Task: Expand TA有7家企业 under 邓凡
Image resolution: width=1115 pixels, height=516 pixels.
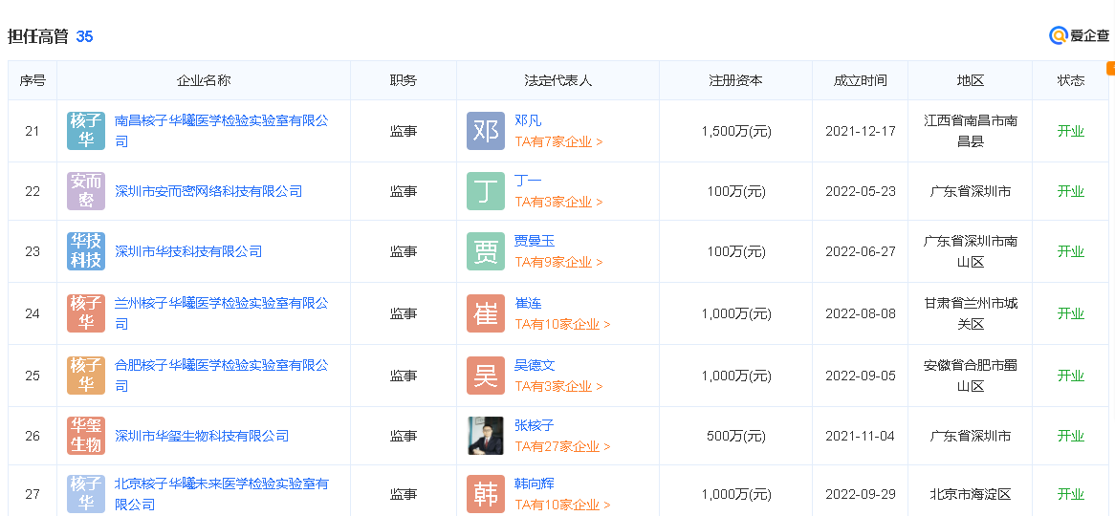Action: pos(558,141)
